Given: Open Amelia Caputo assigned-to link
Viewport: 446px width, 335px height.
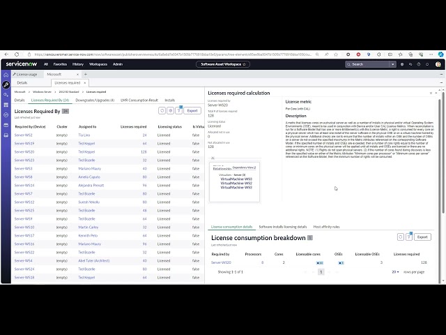Looking at the screenshot, I should click(89, 177).
